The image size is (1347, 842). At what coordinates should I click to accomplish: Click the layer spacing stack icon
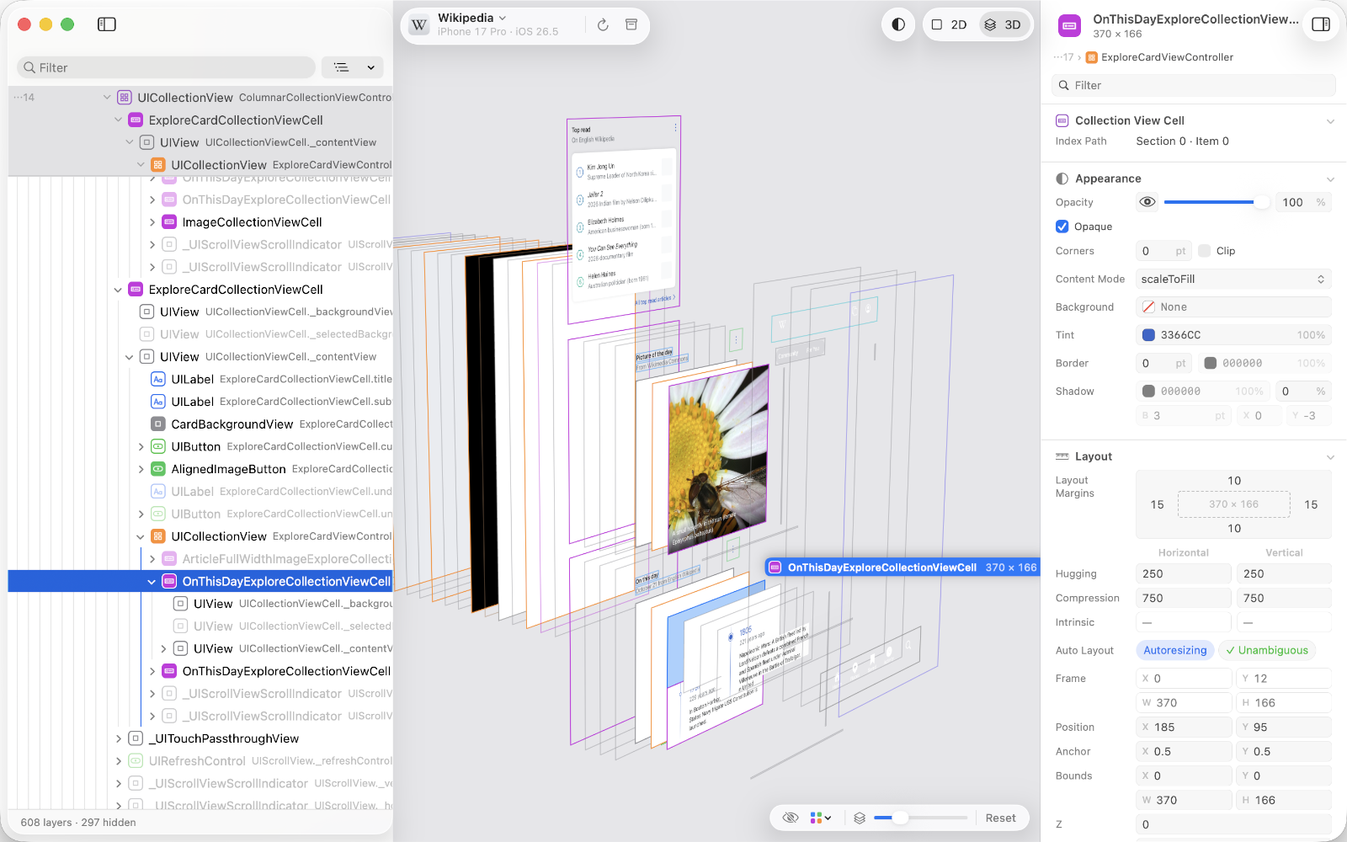click(860, 818)
